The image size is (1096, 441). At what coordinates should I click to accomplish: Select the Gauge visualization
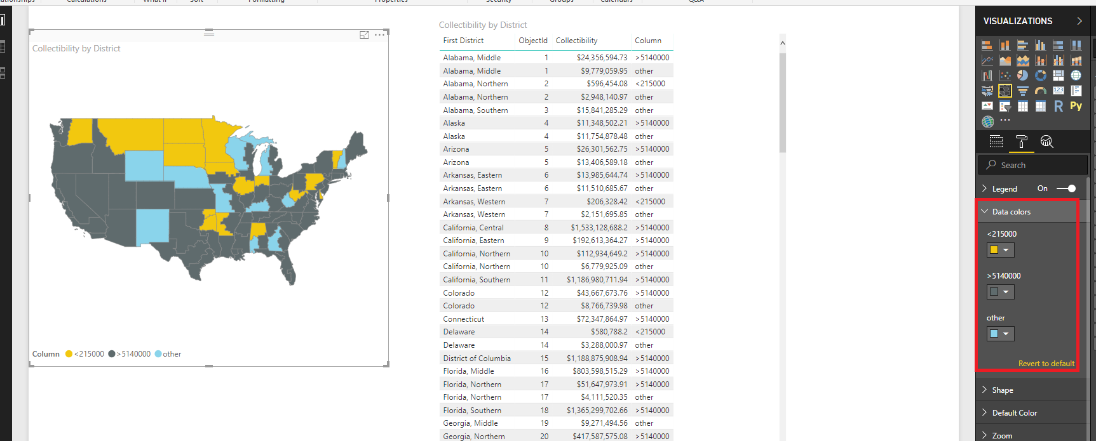(x=1040, y=91)
